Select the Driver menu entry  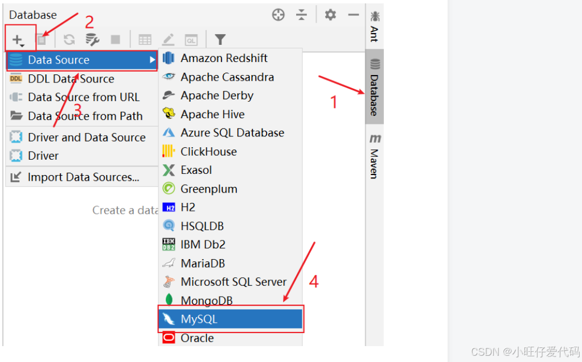pyautogui.click(x=82, y=156)
